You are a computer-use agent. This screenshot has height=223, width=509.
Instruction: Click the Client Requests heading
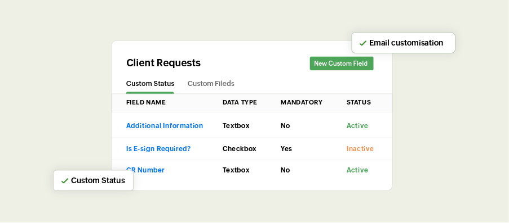pyautogui.click(x=163, y=63)
